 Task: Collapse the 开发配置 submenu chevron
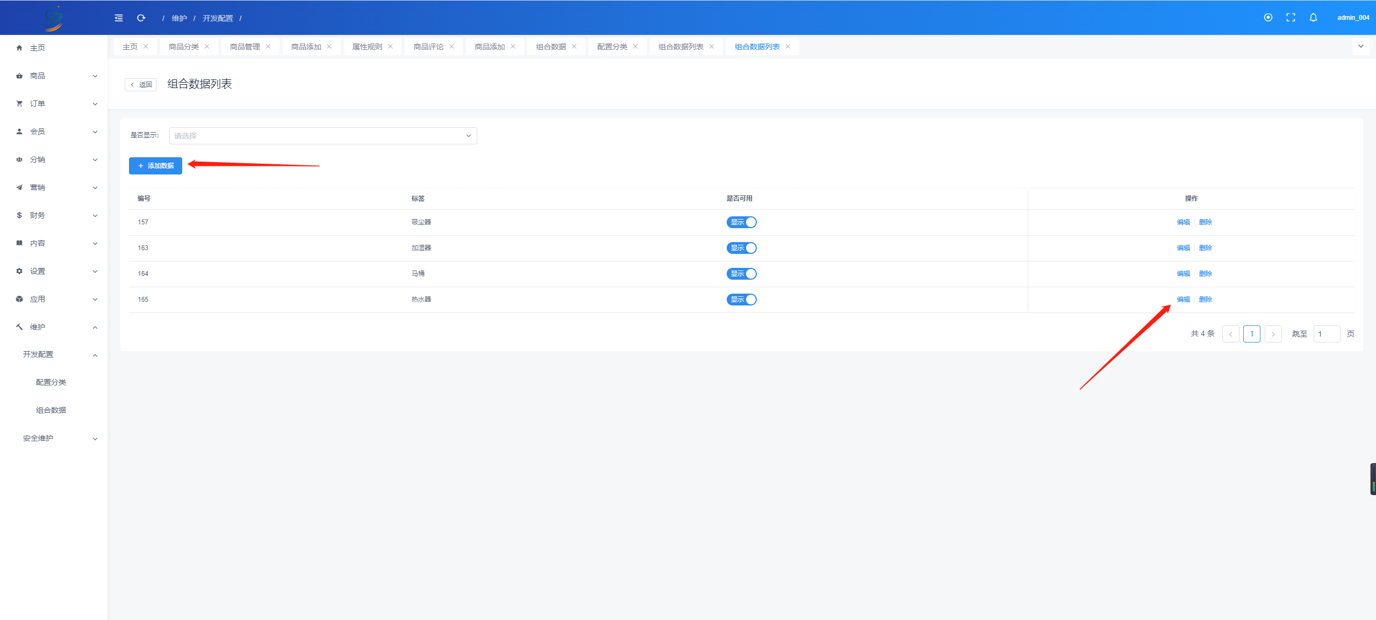(x=95, y=355)
